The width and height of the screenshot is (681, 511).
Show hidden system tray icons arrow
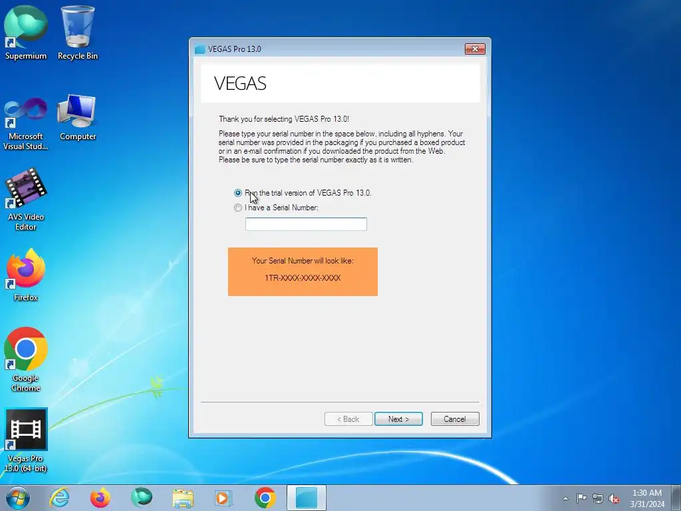(565, 498)
